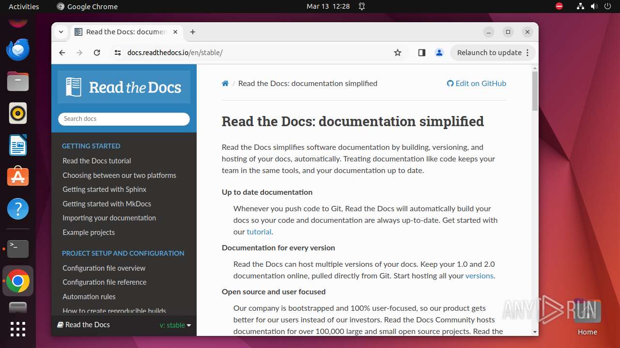This screenshot has height=348, width=620.
Task: Click the Read the Docs logo
Action: [124, 87]
